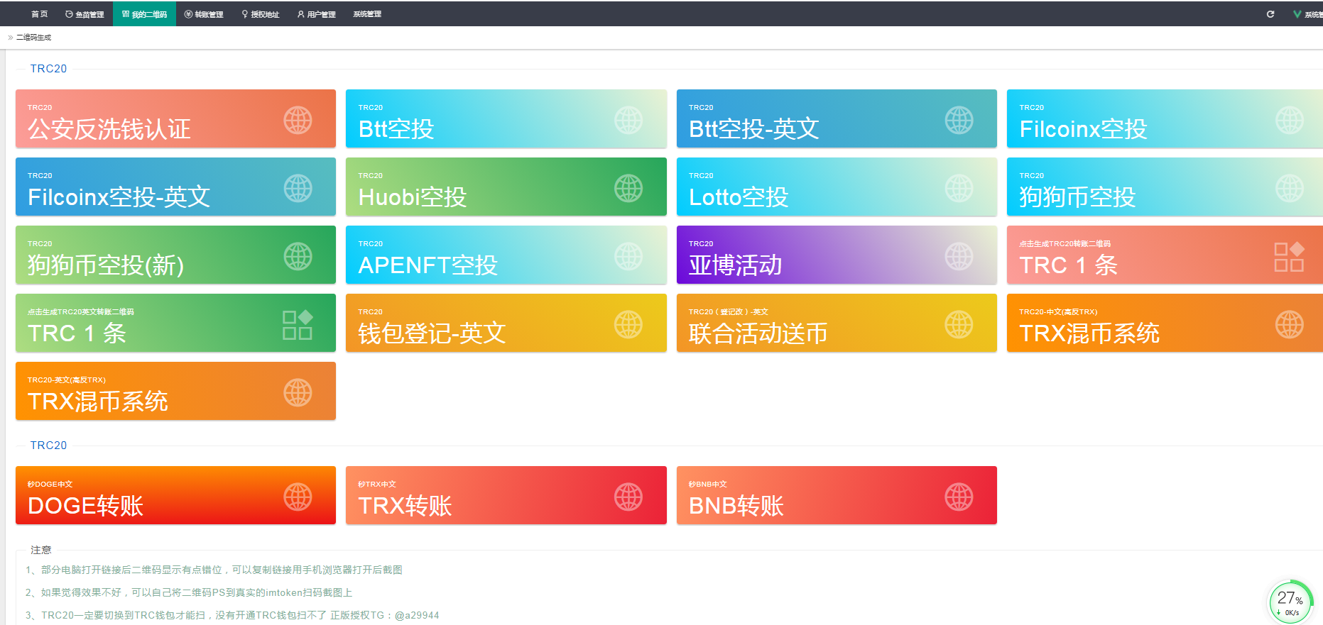
Task: Click the squares icon on orange TRC 1 条 card
Action: [1290, 257]
